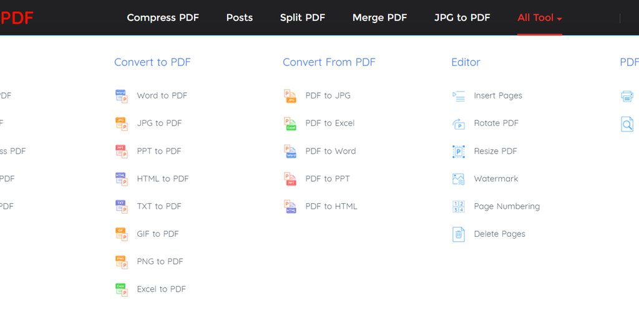639x319 pixels.
Task: Go to Posts in the navigation bar
Action: (240, 17)
